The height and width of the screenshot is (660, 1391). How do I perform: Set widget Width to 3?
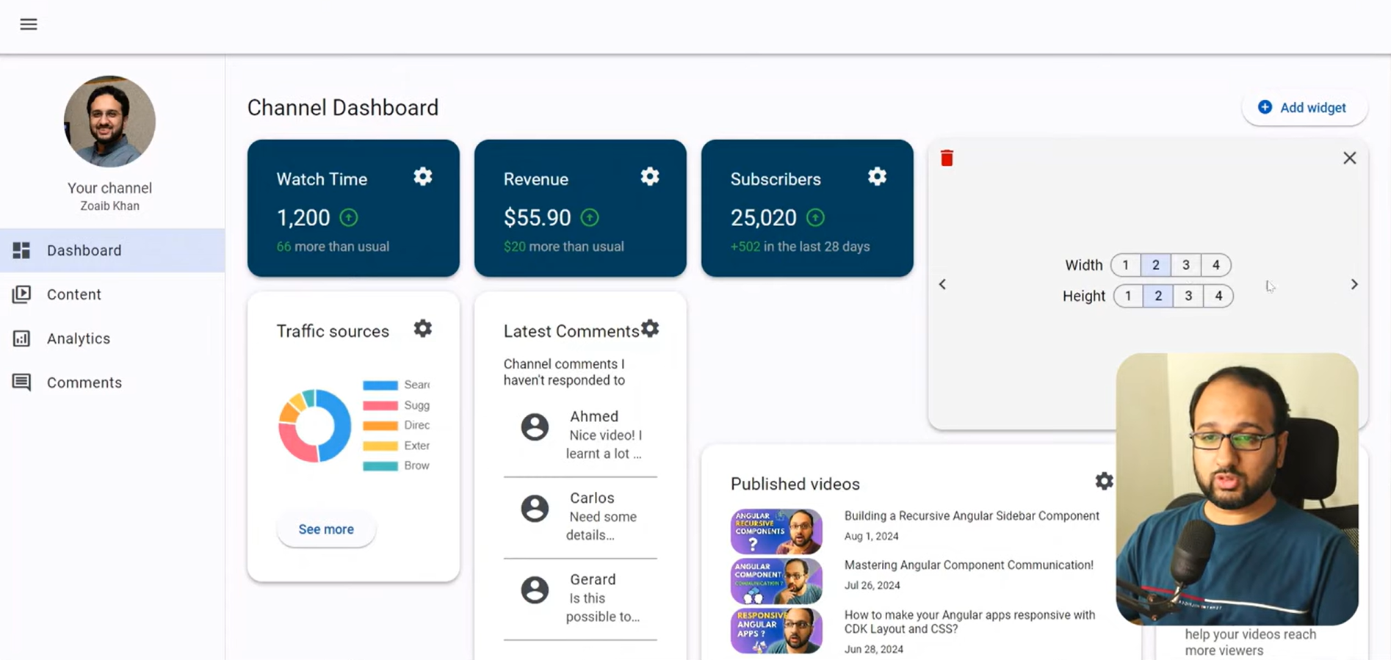click(x=1186, y=265)
